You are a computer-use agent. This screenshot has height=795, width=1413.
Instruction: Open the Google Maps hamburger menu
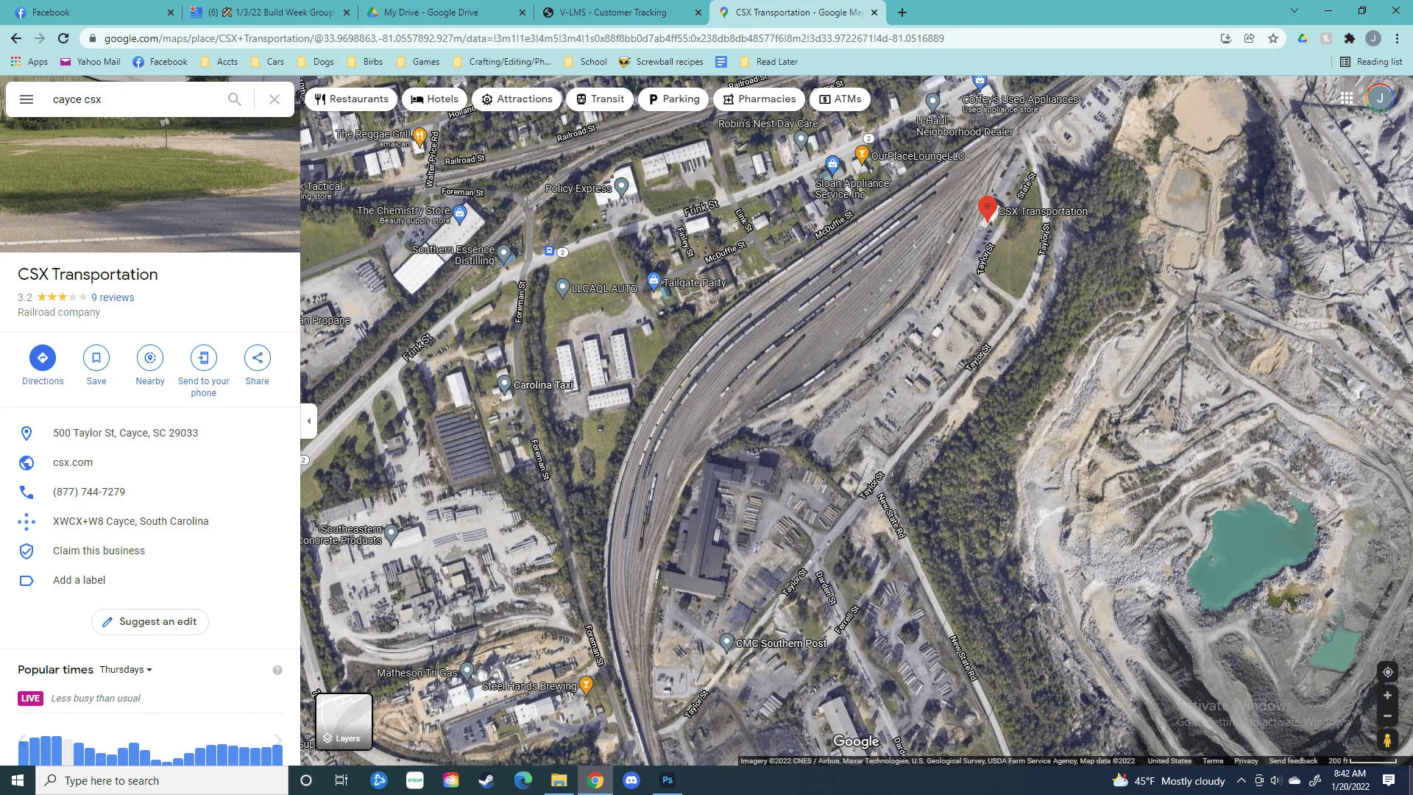26,99
